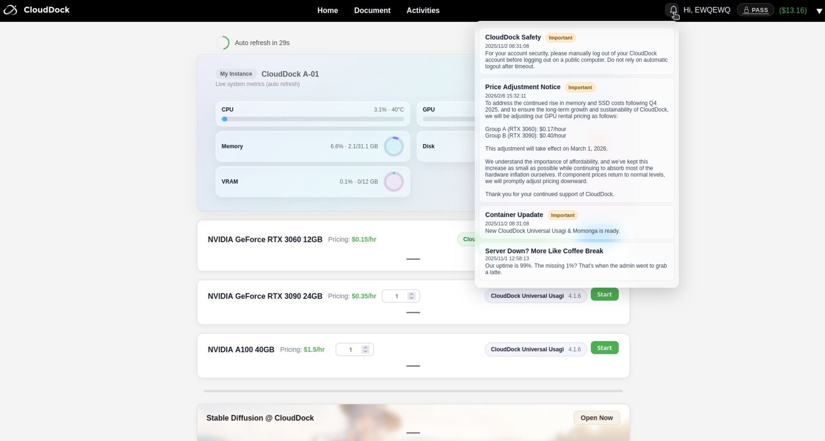Adjust RTX 3090 quantity with stepper arrows
This screenshot has height=441, width=825.
pyautogui.click(x=411, y=296)
